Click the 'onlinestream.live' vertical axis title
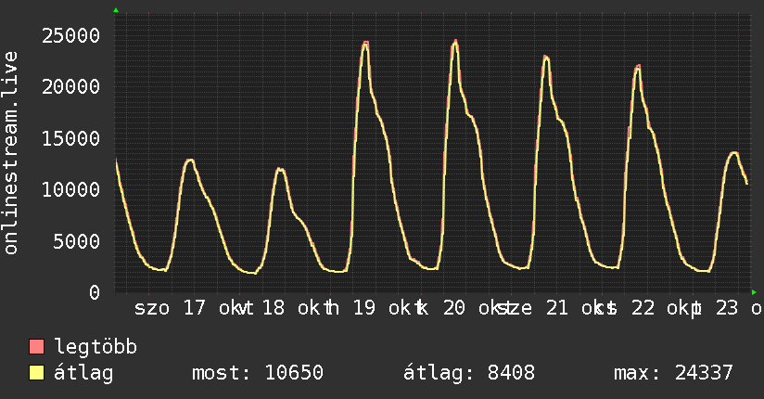Viewport: 764px width, 399px height. pos(10,153)
